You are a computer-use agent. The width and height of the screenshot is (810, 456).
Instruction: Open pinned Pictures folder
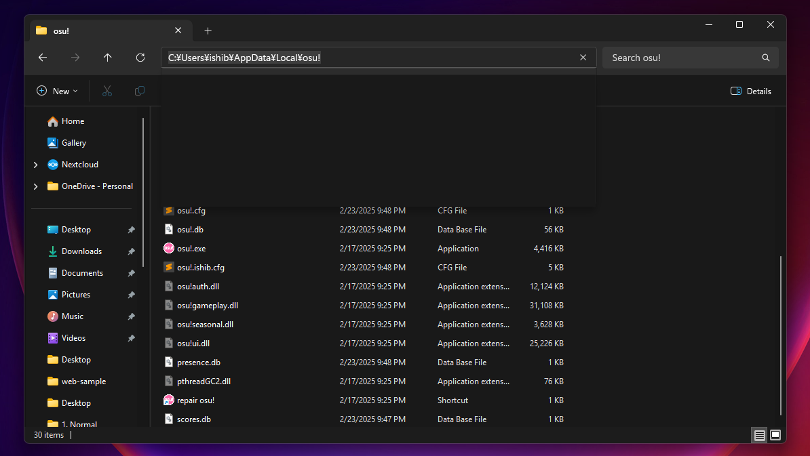[76, 295]
